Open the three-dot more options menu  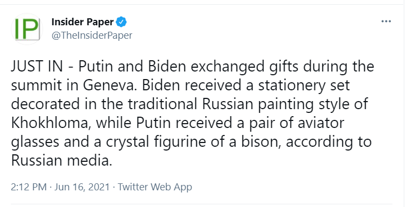tap(386, 22)
